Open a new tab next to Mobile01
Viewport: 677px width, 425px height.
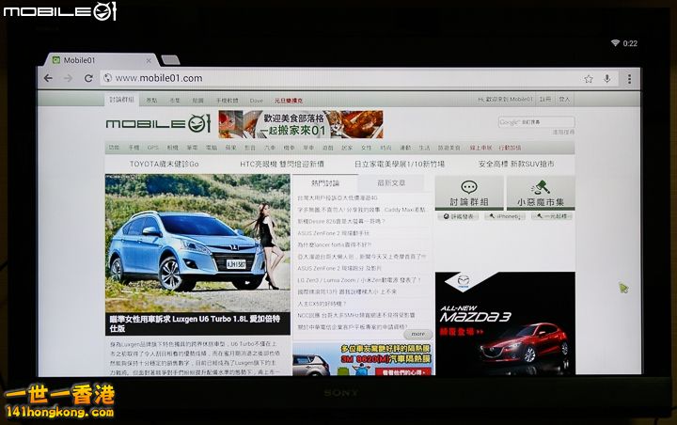170,60
